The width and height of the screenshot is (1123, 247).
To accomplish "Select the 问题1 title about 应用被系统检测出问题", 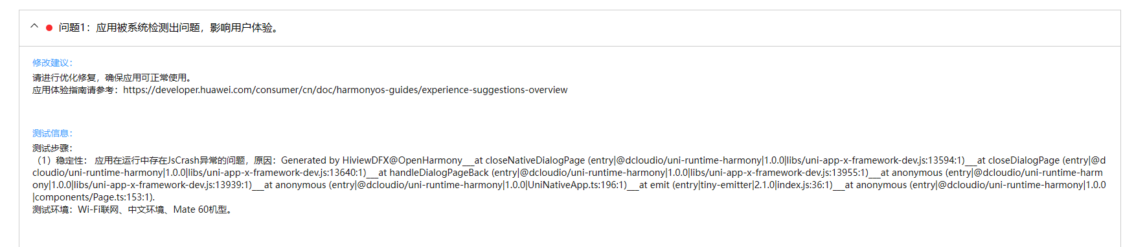I will tap(170, 28).
